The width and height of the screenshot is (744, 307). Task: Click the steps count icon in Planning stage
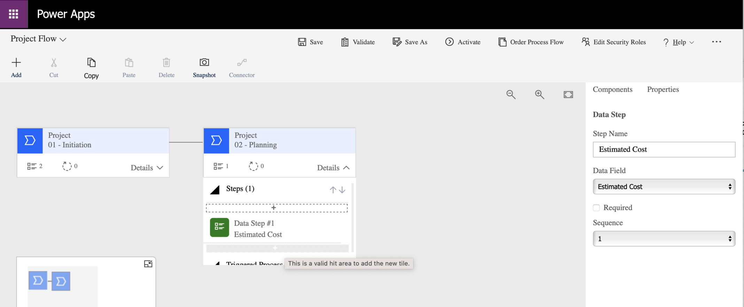218,166
